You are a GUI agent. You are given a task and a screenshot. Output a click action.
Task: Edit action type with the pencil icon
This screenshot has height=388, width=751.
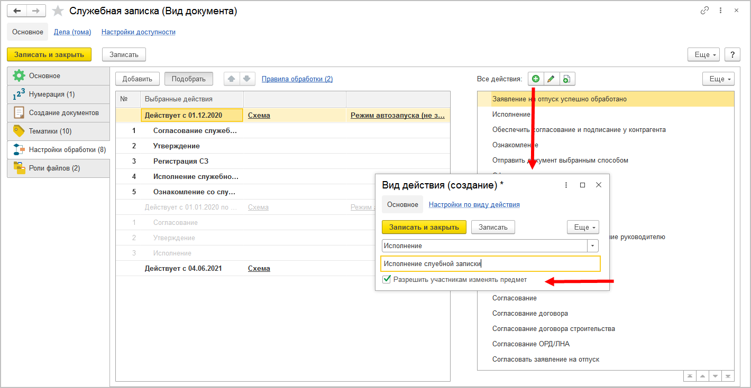(x=551, y=79)
